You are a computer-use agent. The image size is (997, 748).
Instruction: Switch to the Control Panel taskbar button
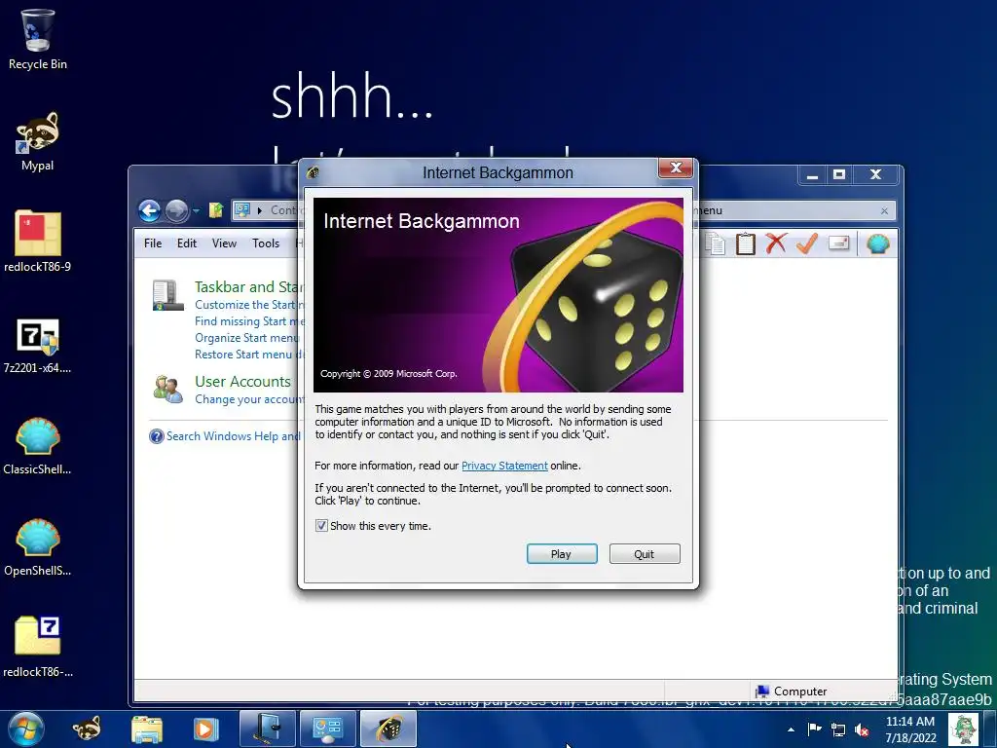coord(327,729)
